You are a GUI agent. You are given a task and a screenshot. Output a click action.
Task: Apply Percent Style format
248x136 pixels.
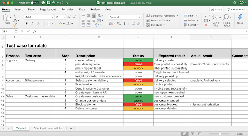click(119, 24)
